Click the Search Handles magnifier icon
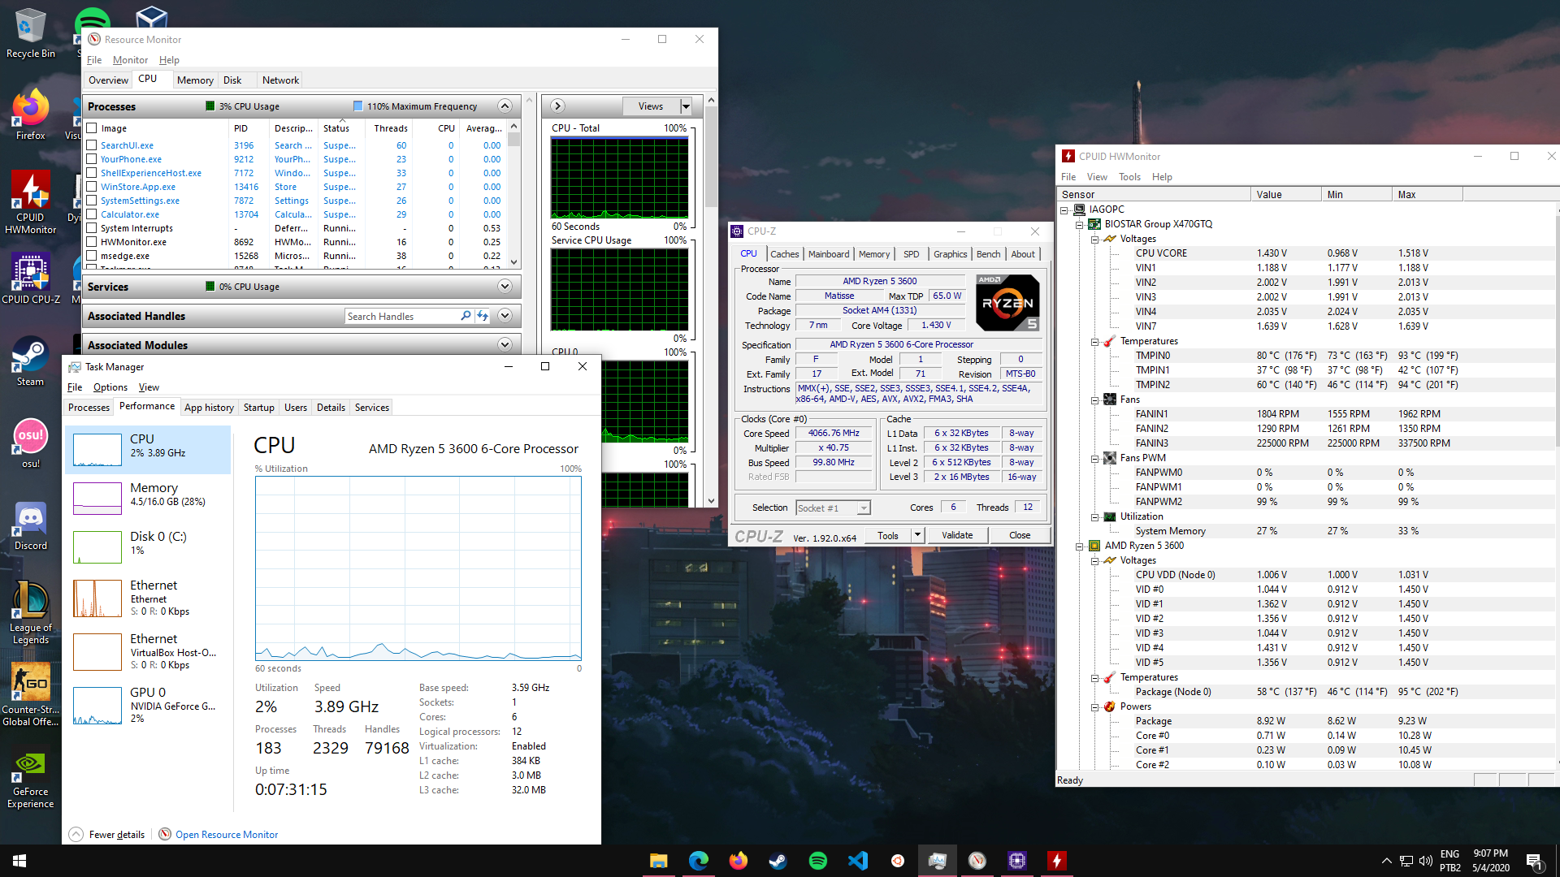This screenshot has height=877, width=1560. (466, 316)
